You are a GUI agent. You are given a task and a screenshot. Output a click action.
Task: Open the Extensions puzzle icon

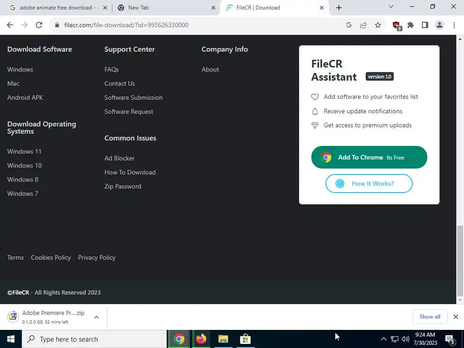pos(411,25)
